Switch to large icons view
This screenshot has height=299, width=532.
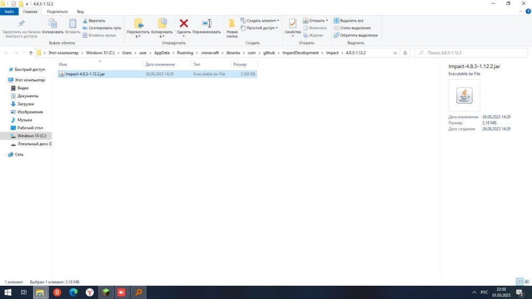527,281
